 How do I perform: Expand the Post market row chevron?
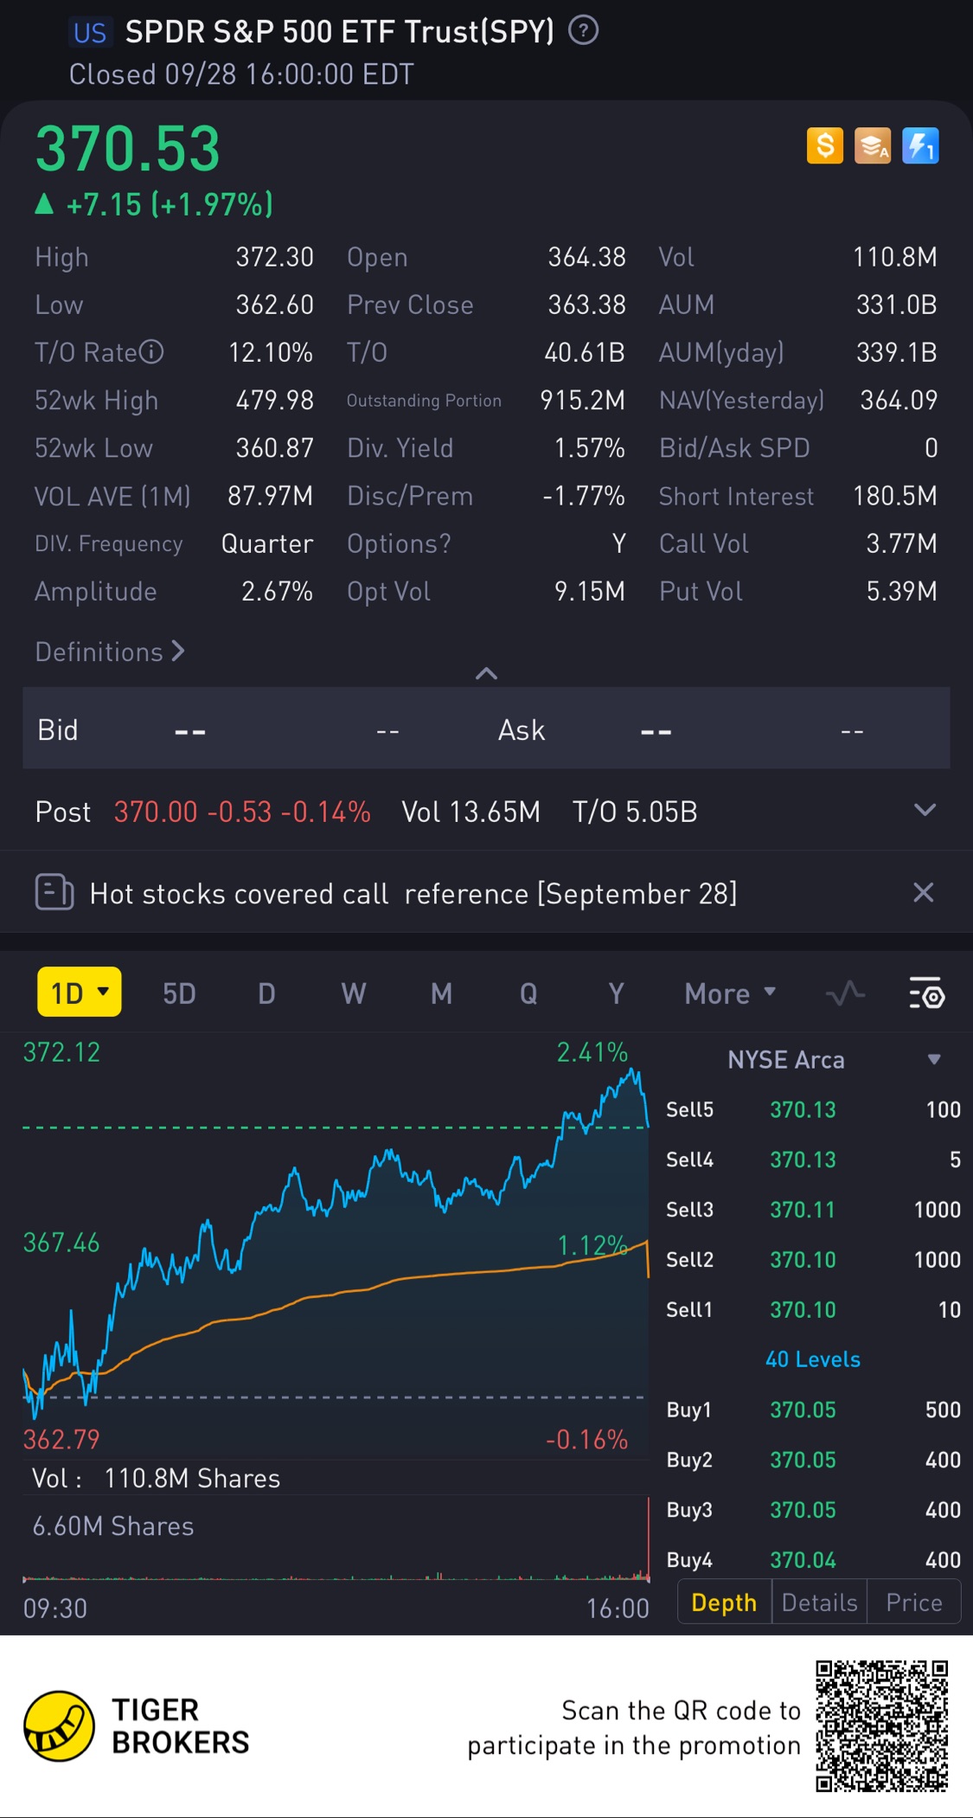(x=925, y=810)
